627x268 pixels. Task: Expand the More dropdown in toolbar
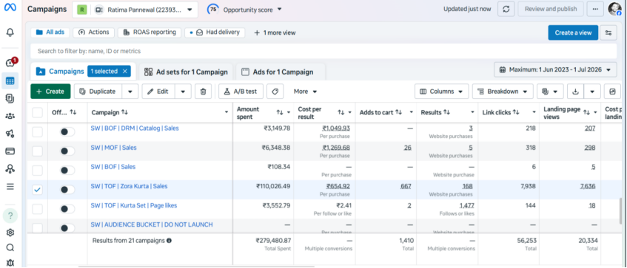(x=305, y=92)
